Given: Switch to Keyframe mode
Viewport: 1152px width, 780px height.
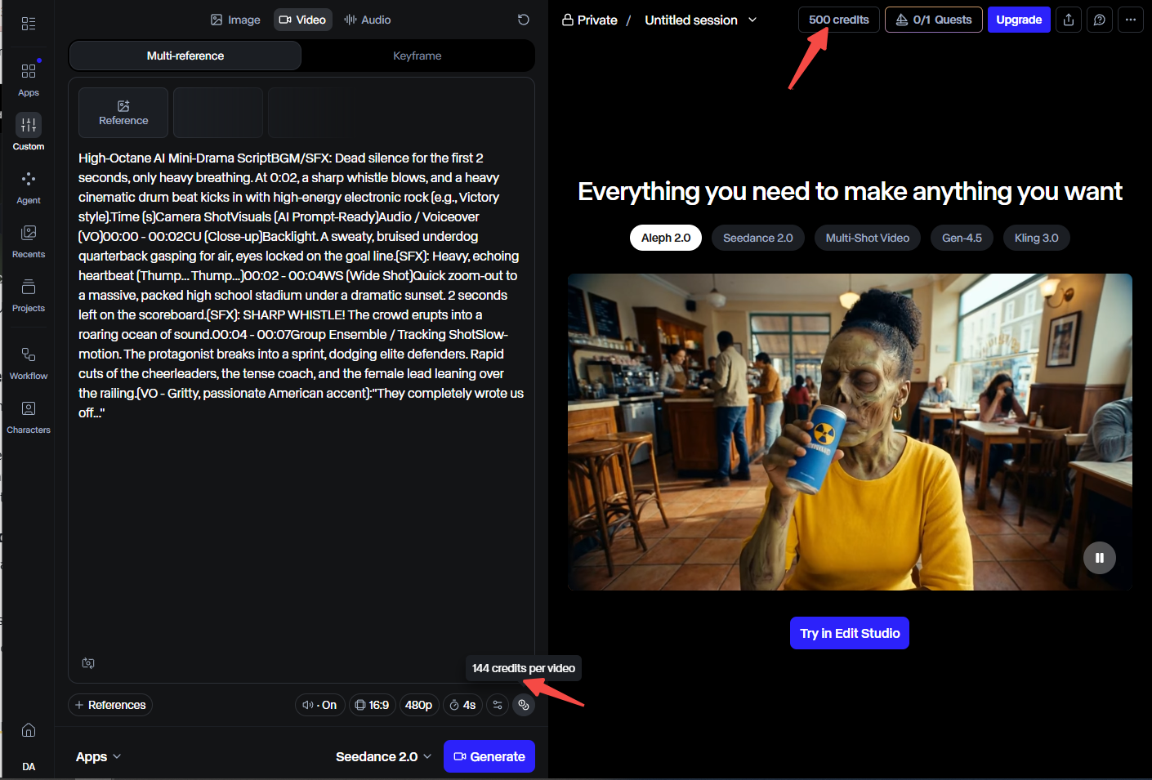Looking at the screenshot, I should [417, 56].
